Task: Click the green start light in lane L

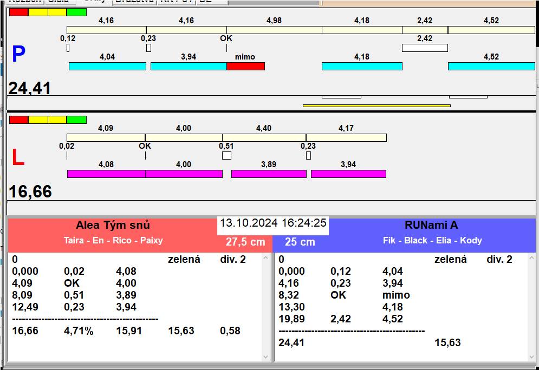Action: coord(76,120)
